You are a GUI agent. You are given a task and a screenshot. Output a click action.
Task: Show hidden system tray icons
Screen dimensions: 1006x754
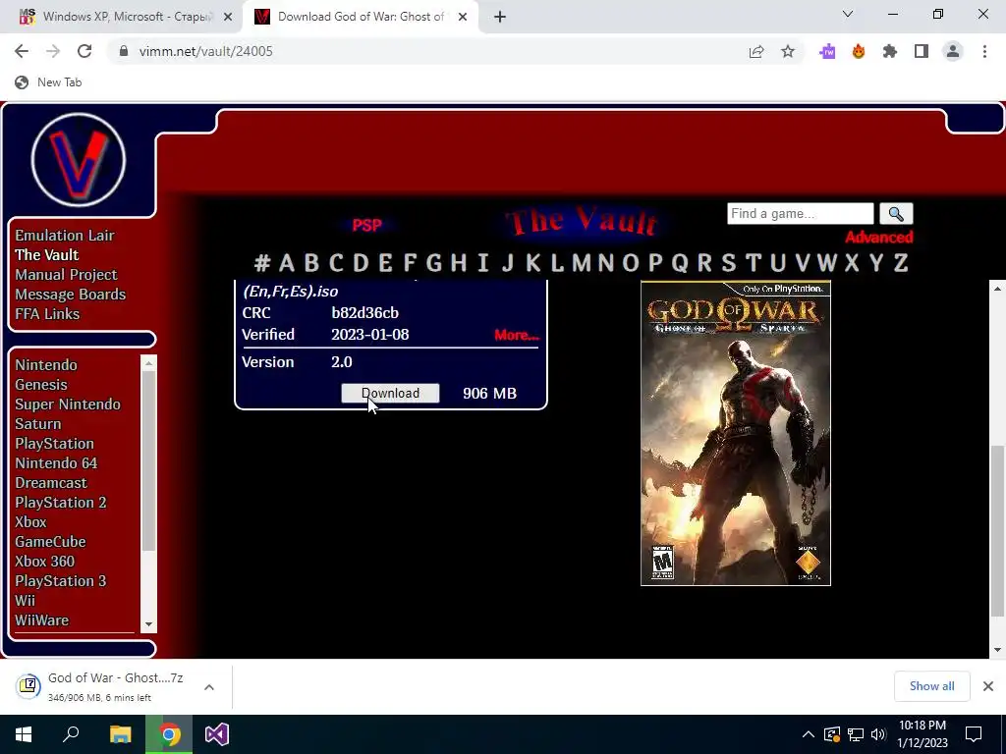pyautogui.click(x=809, y=734)
